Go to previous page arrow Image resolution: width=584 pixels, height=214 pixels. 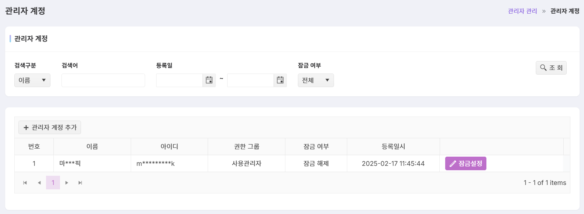click(x=39, y=183)
